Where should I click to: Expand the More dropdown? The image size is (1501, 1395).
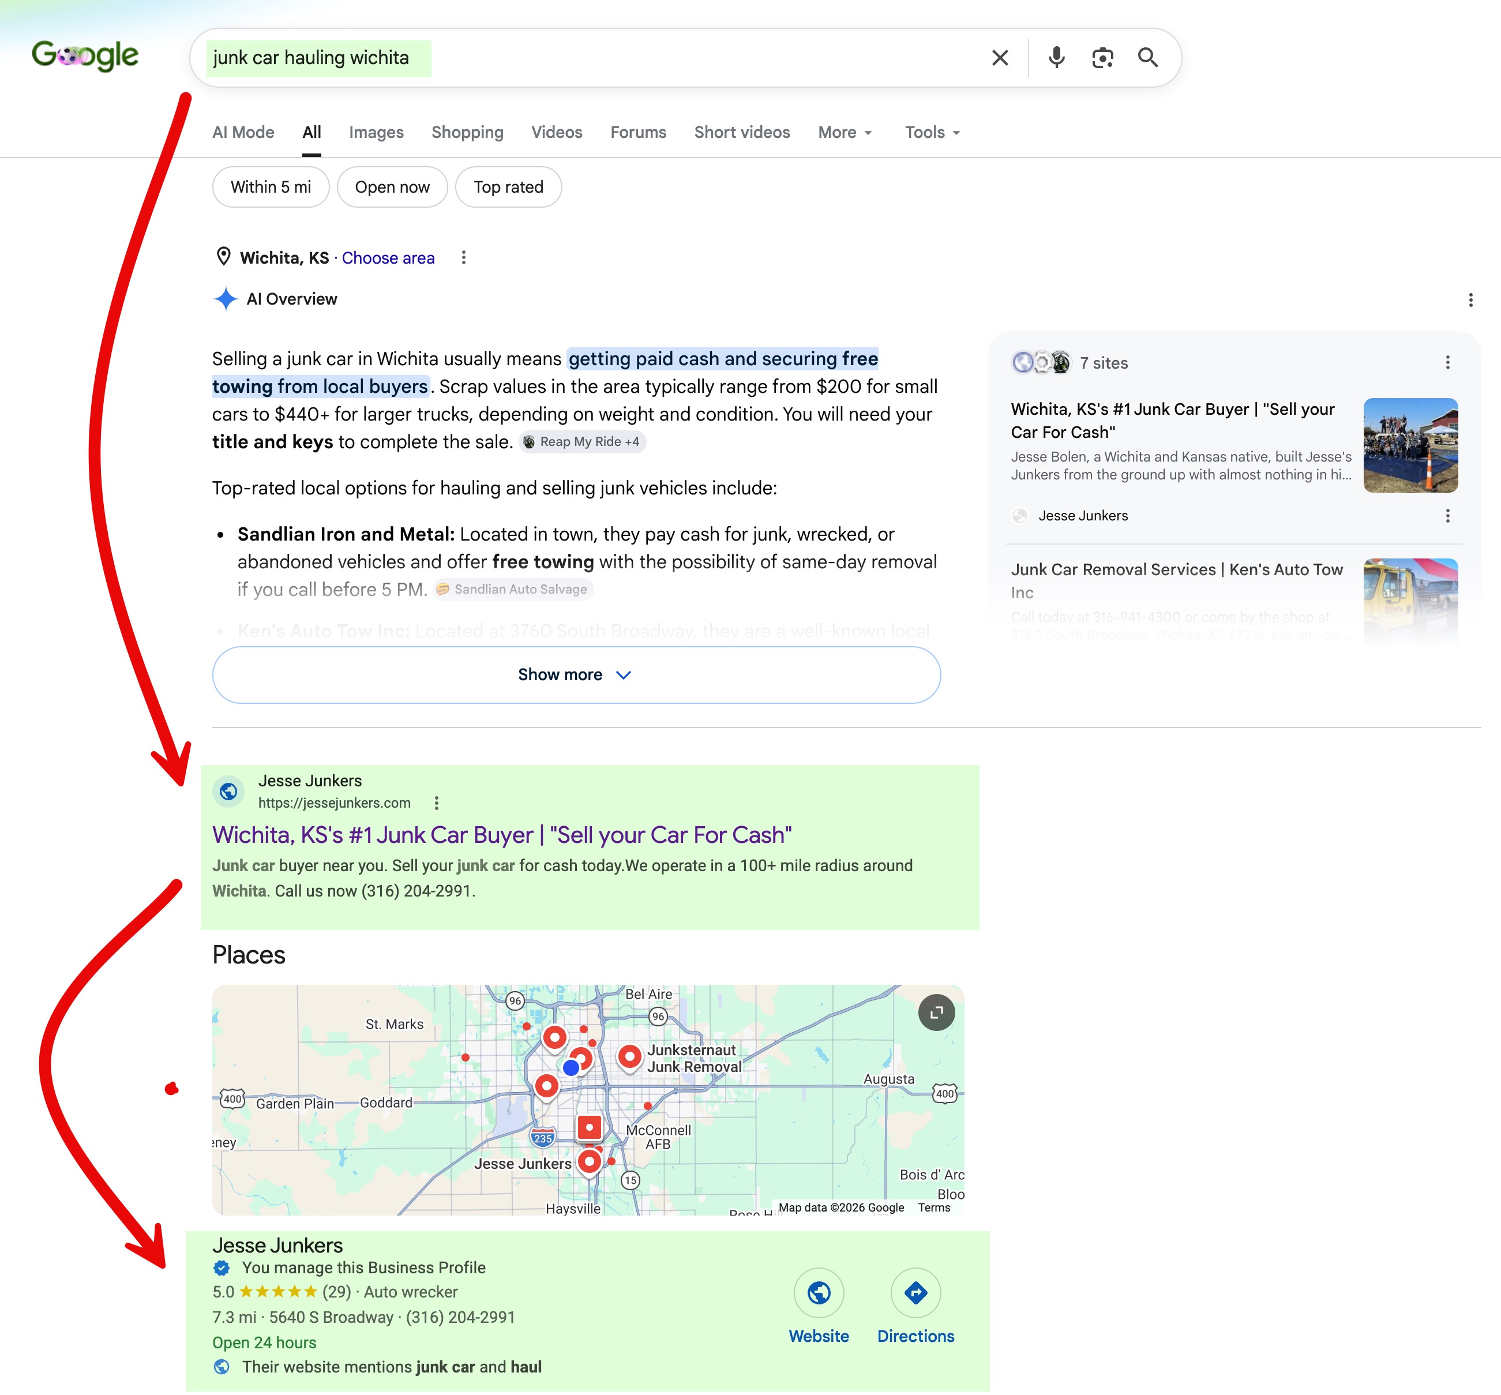tap(845, 132)
